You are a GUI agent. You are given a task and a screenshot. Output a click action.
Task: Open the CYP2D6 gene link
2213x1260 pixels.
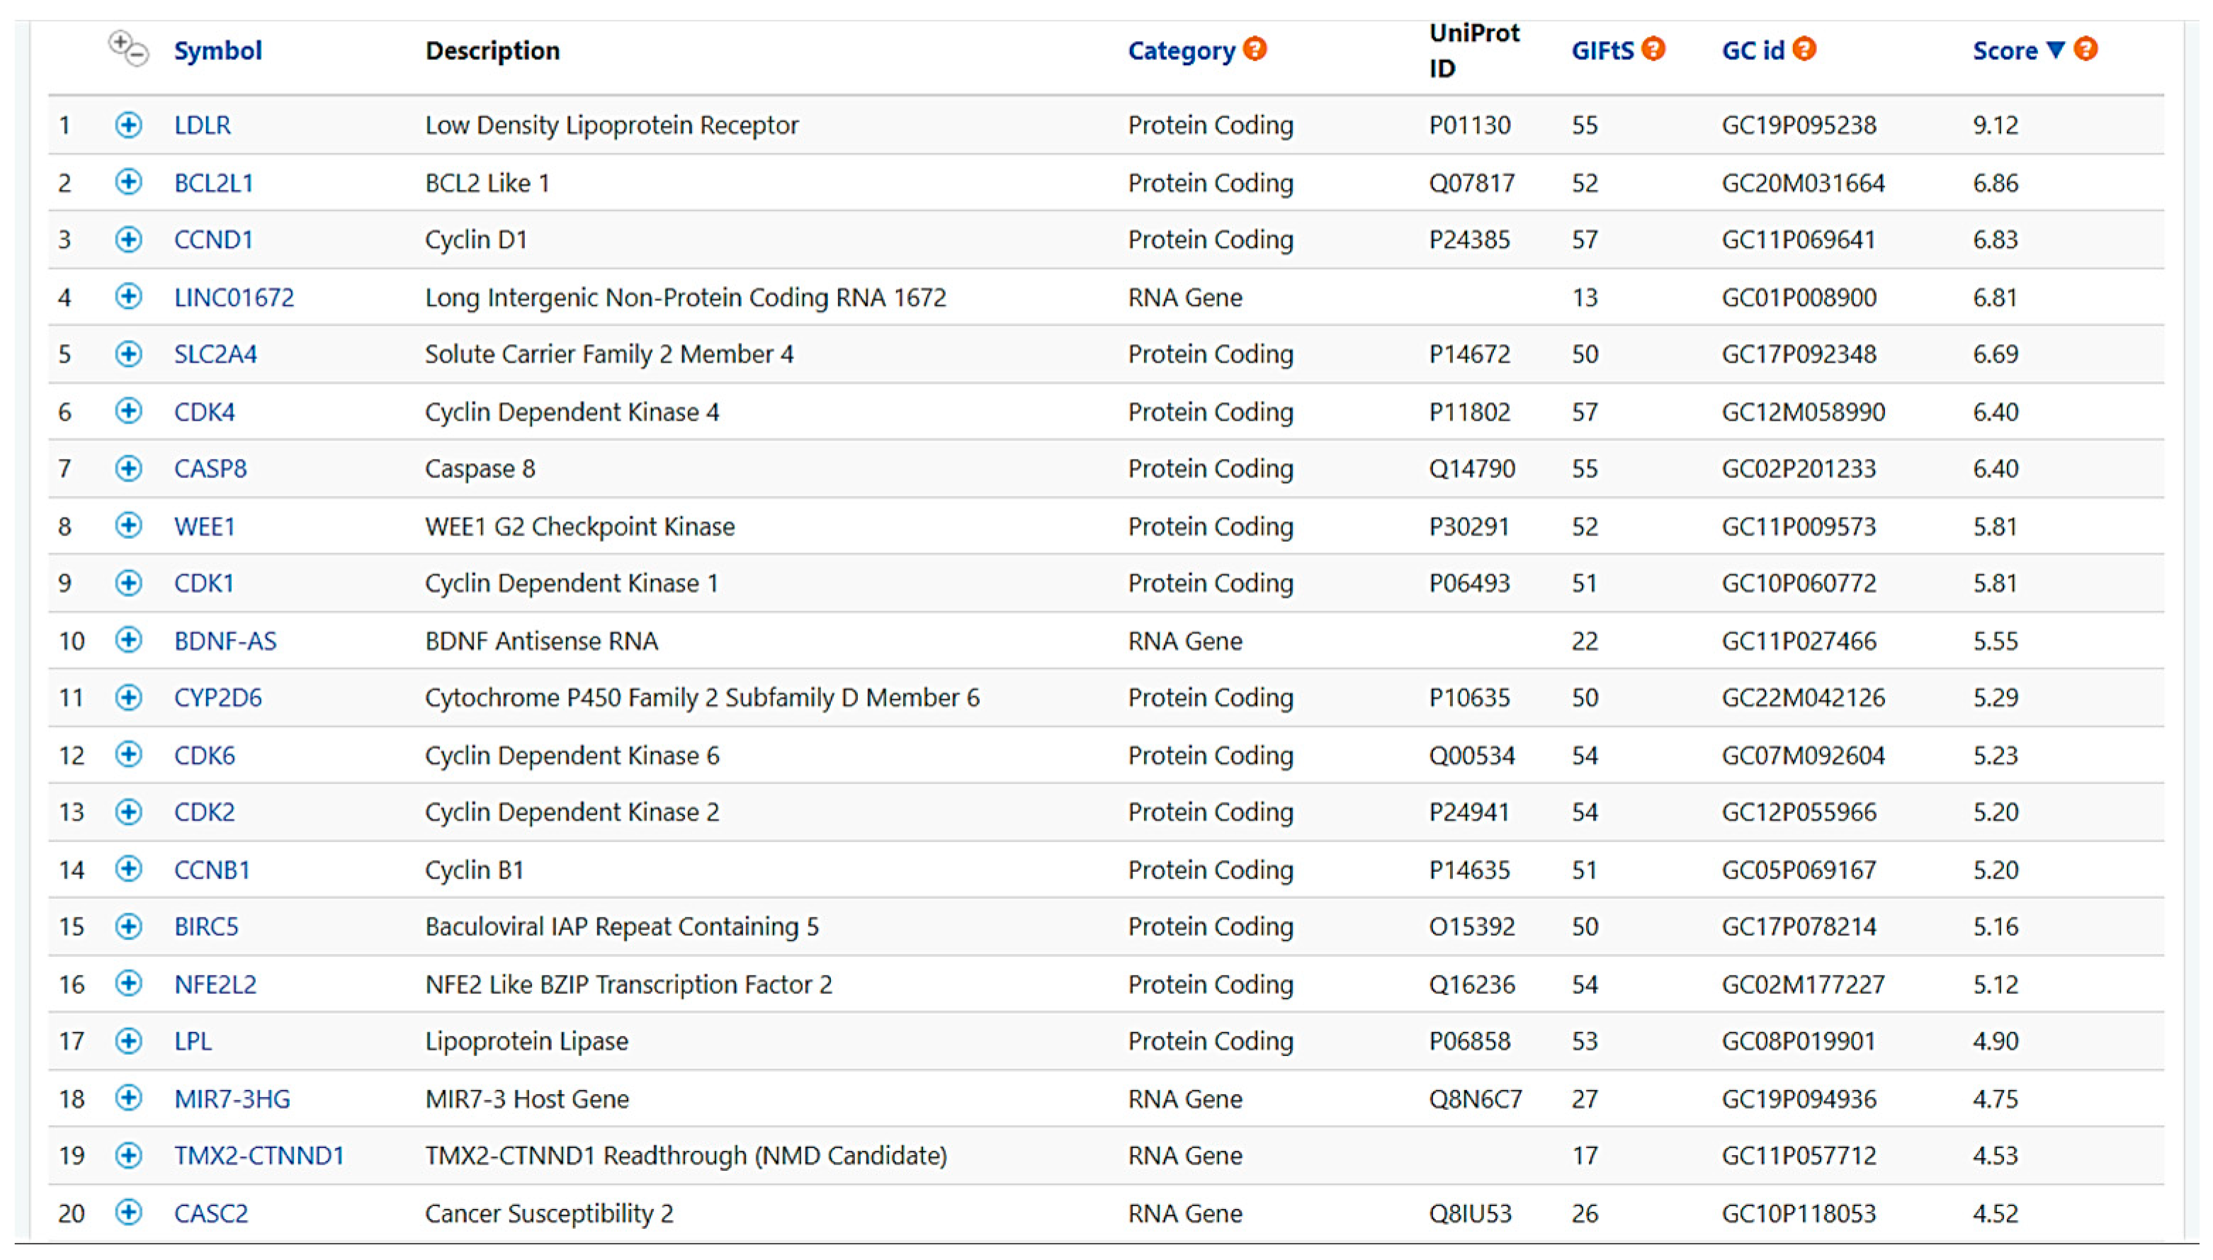click(x=217, y=698)
